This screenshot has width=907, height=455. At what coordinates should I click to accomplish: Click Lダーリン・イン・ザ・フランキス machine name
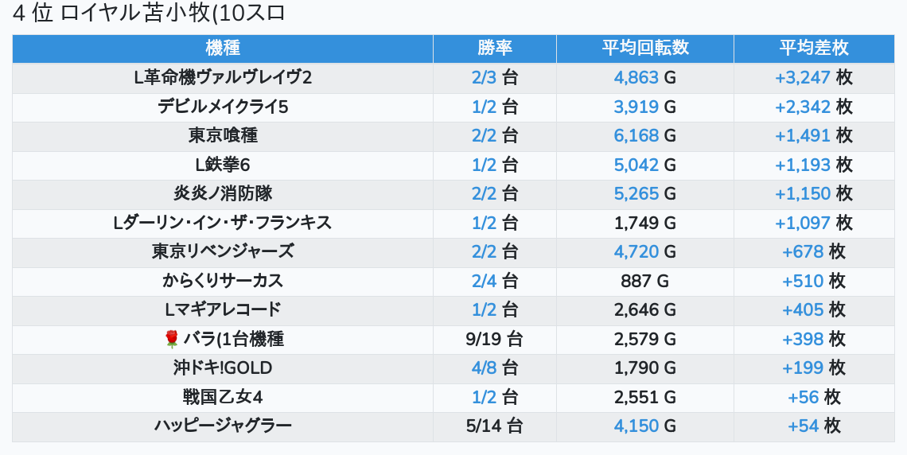click(223, 223)
